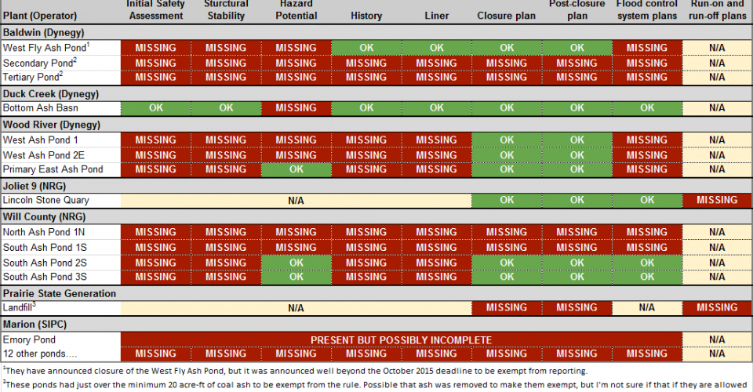The width and height of the screenshot is (753, 392).
Task: Select the Emory Pond row label
Action: [x=29, y=339]
